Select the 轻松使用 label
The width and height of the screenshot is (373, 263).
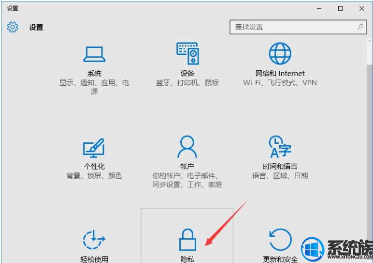[94, 259]
